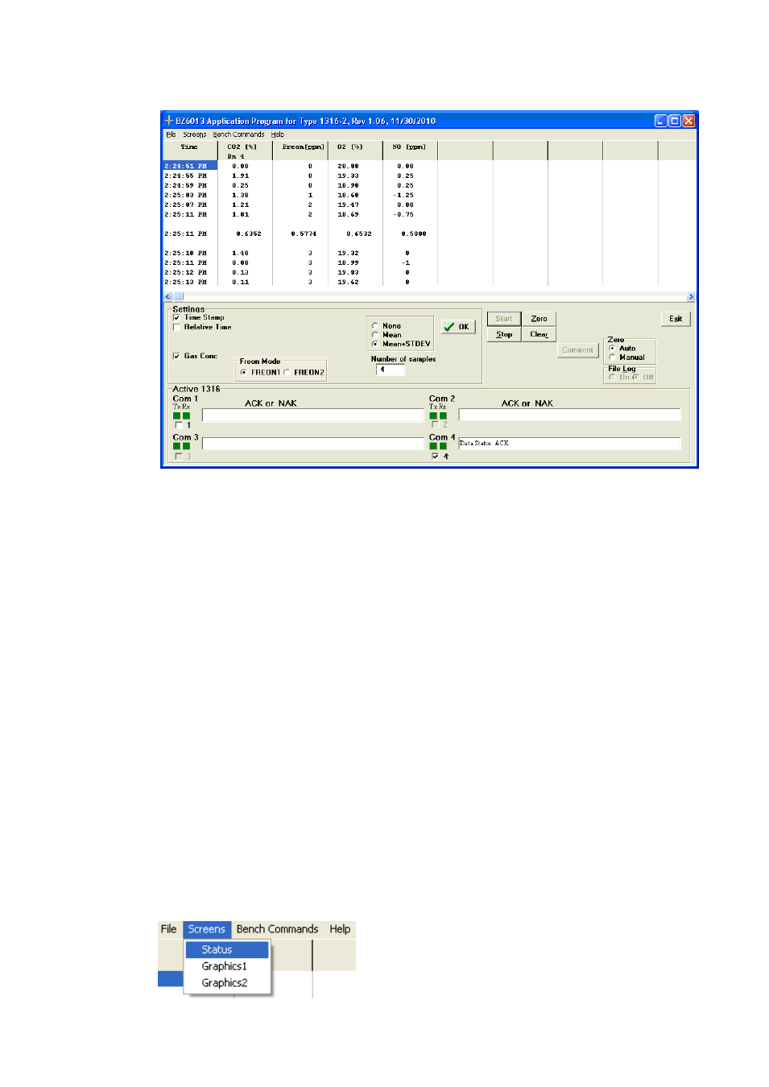Click the right arrow of the table's horizontal scrollbar

pyautogui.click(x=690, y=297)
